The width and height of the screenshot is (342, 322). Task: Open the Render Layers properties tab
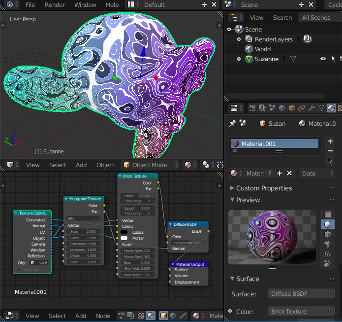click(x=262, y=108)
